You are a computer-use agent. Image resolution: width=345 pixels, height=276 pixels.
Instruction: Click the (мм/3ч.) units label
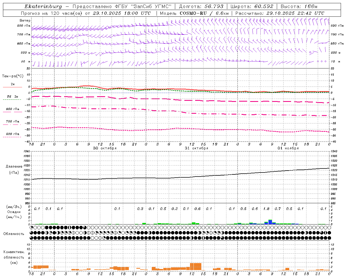point(14,207)
